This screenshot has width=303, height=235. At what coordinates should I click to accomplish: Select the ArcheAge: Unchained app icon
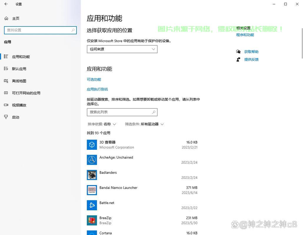92,160
